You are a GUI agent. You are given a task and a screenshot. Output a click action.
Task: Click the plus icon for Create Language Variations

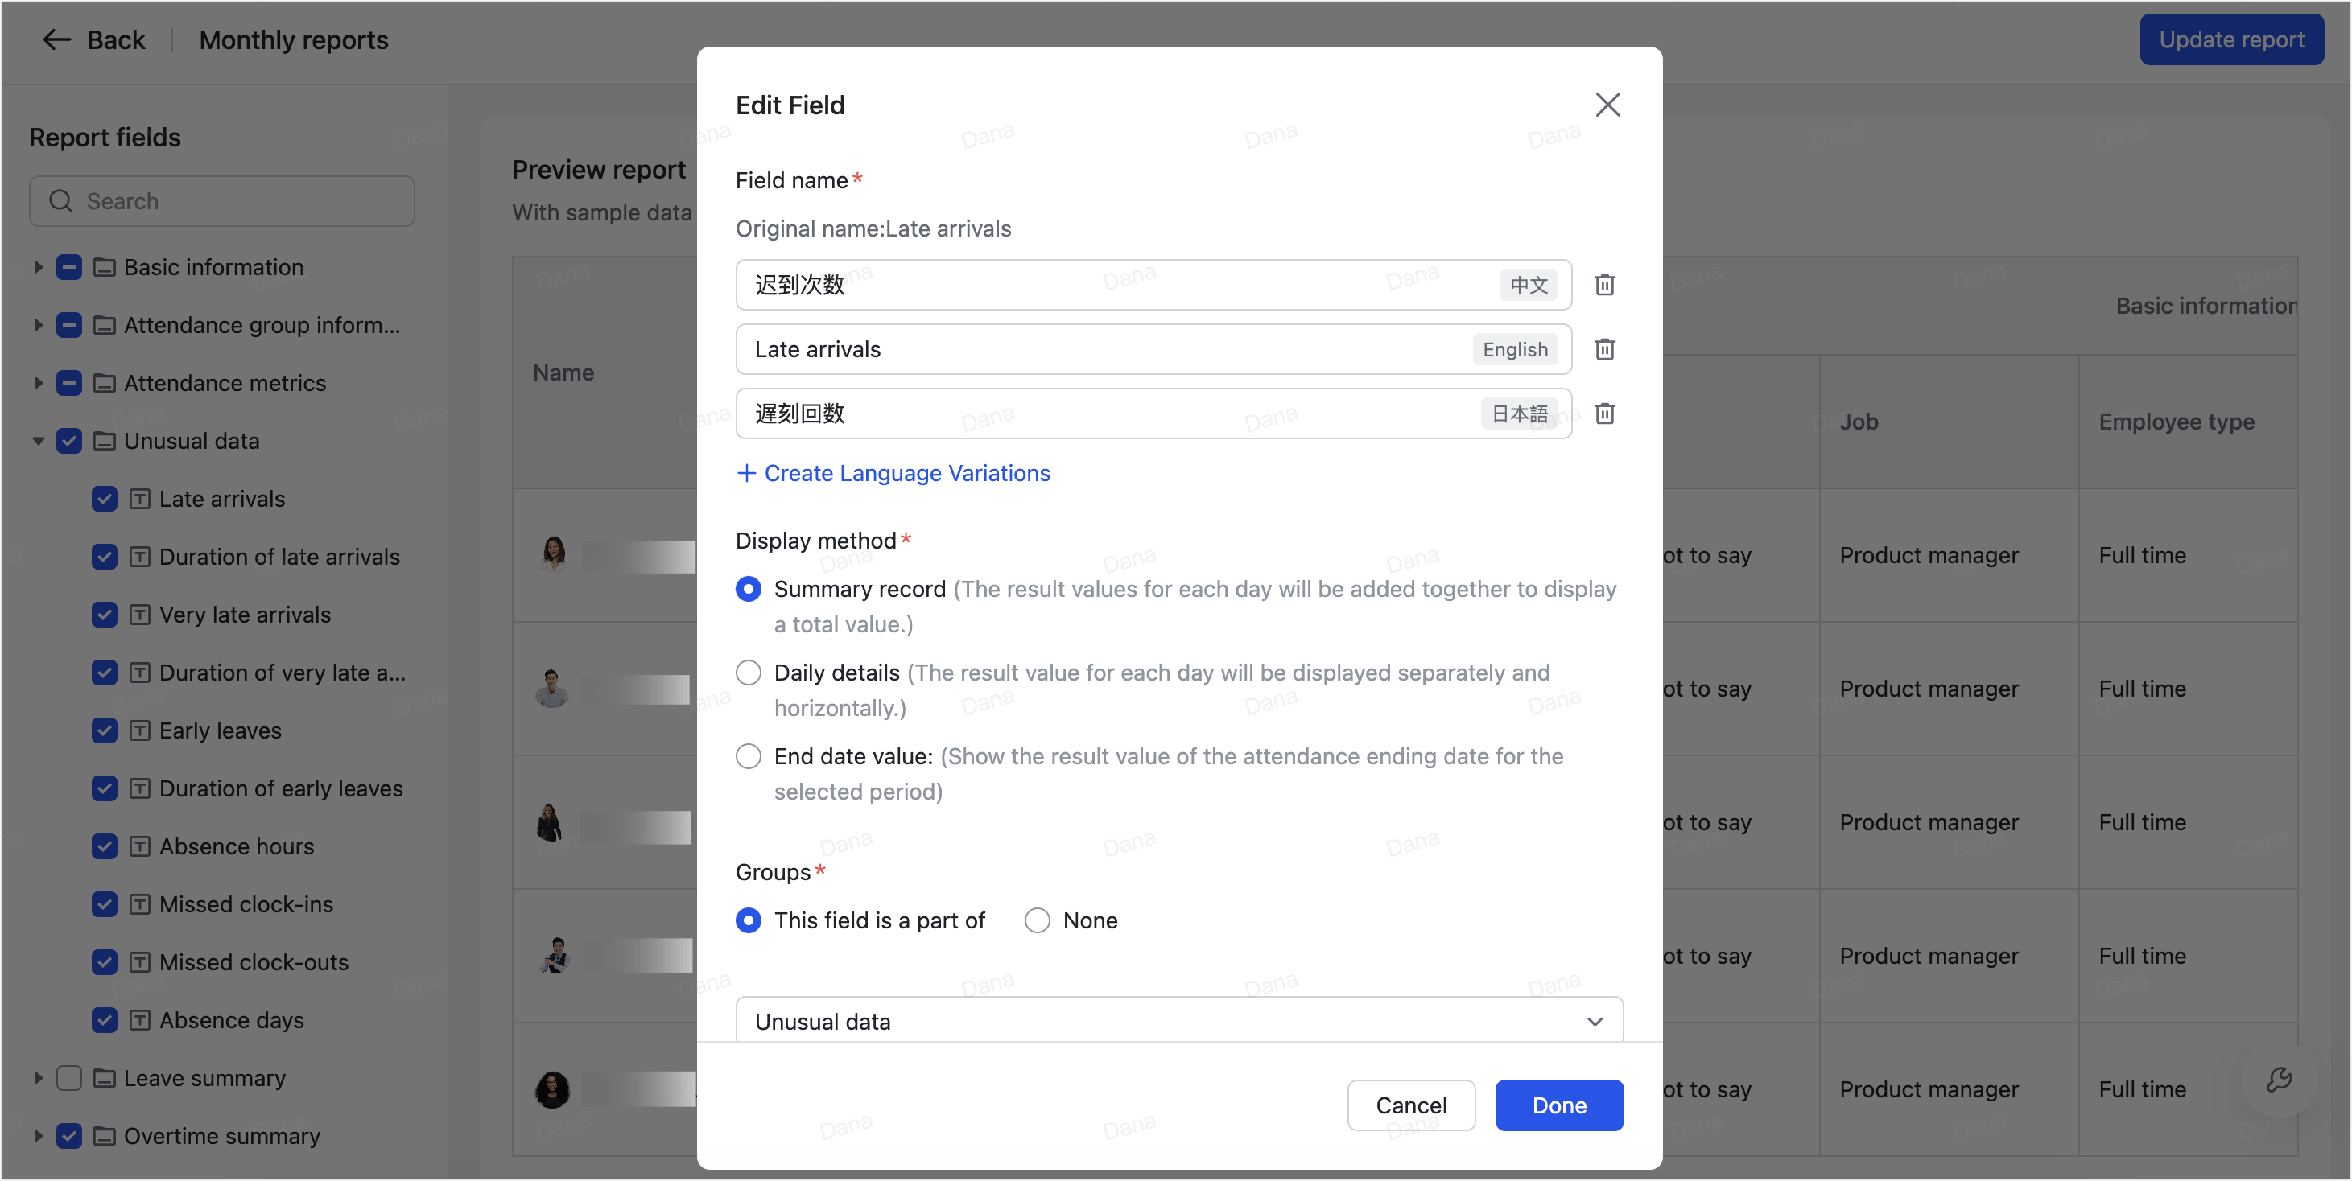point(746,473)
